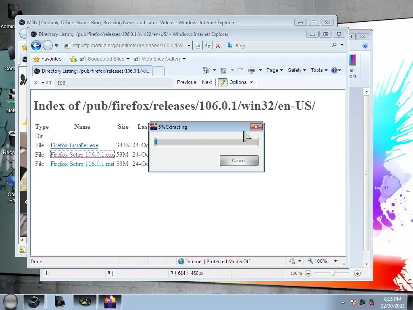413x310 pixels.
Task: Switch to the Firefox installer taskbar button
Action: coord(110,302)
